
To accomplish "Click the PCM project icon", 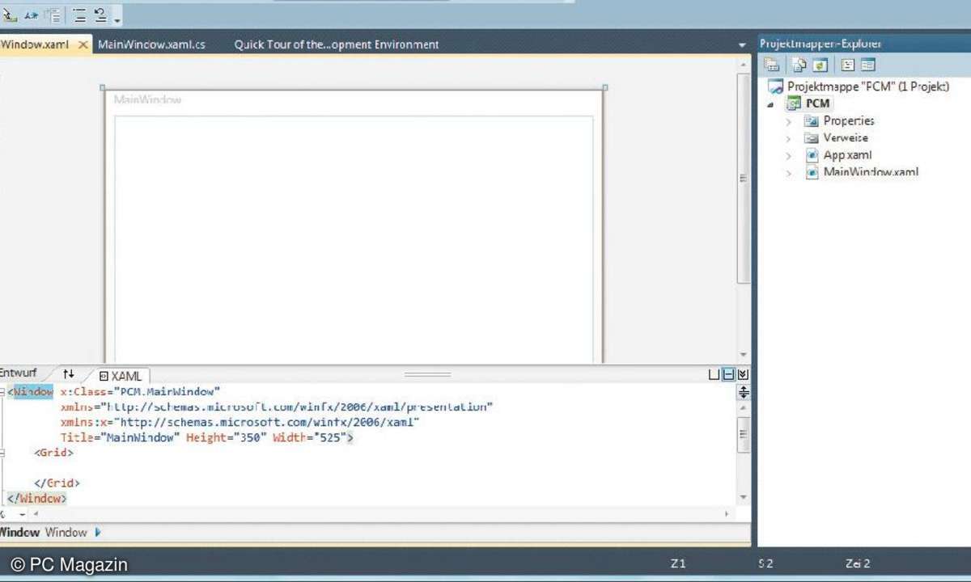I will (793, 103).
